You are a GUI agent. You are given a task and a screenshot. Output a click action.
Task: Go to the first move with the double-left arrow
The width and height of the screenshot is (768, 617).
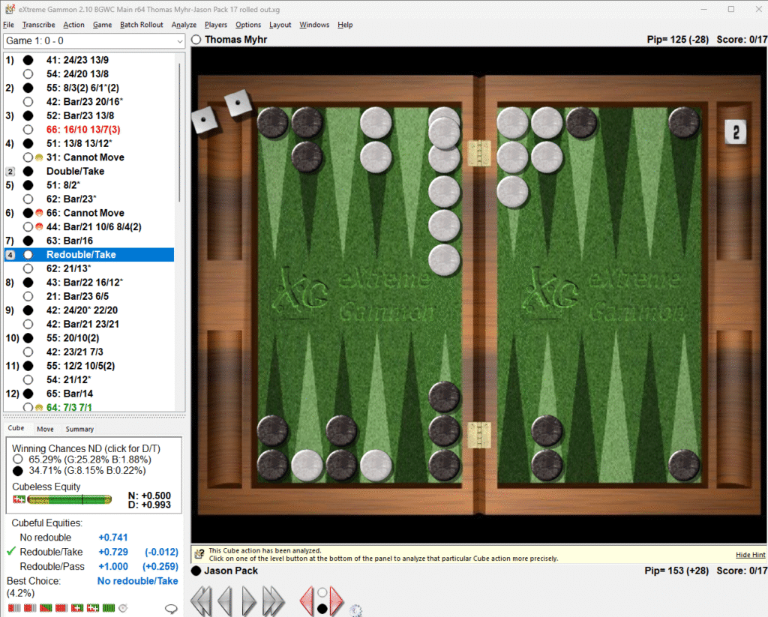click(201, 601)
